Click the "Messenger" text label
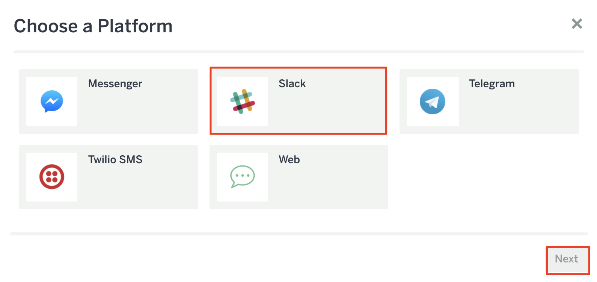Viewport: 597px width, 282px height. [x=115, y=84]
